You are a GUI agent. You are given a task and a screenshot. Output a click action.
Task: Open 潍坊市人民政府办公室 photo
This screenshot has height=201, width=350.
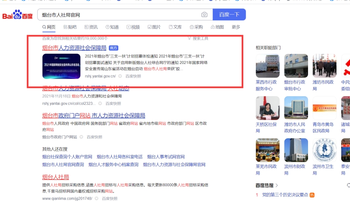click(296, 108)
